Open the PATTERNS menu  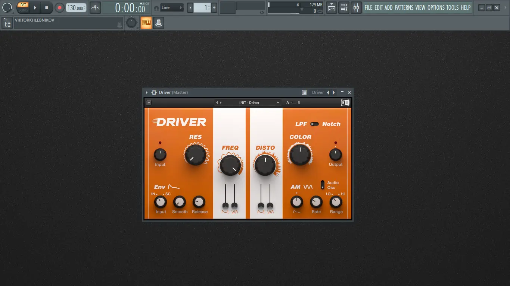(x=404, y=7)
